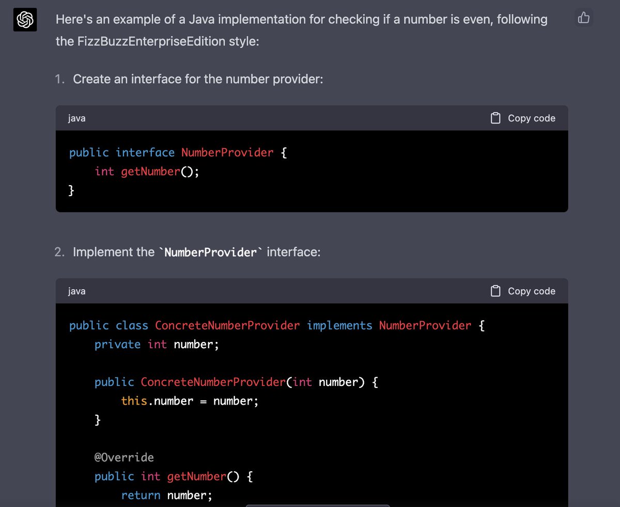
Task: Click the ChatGPT logo avatar
Action: (x=25, y=20)
